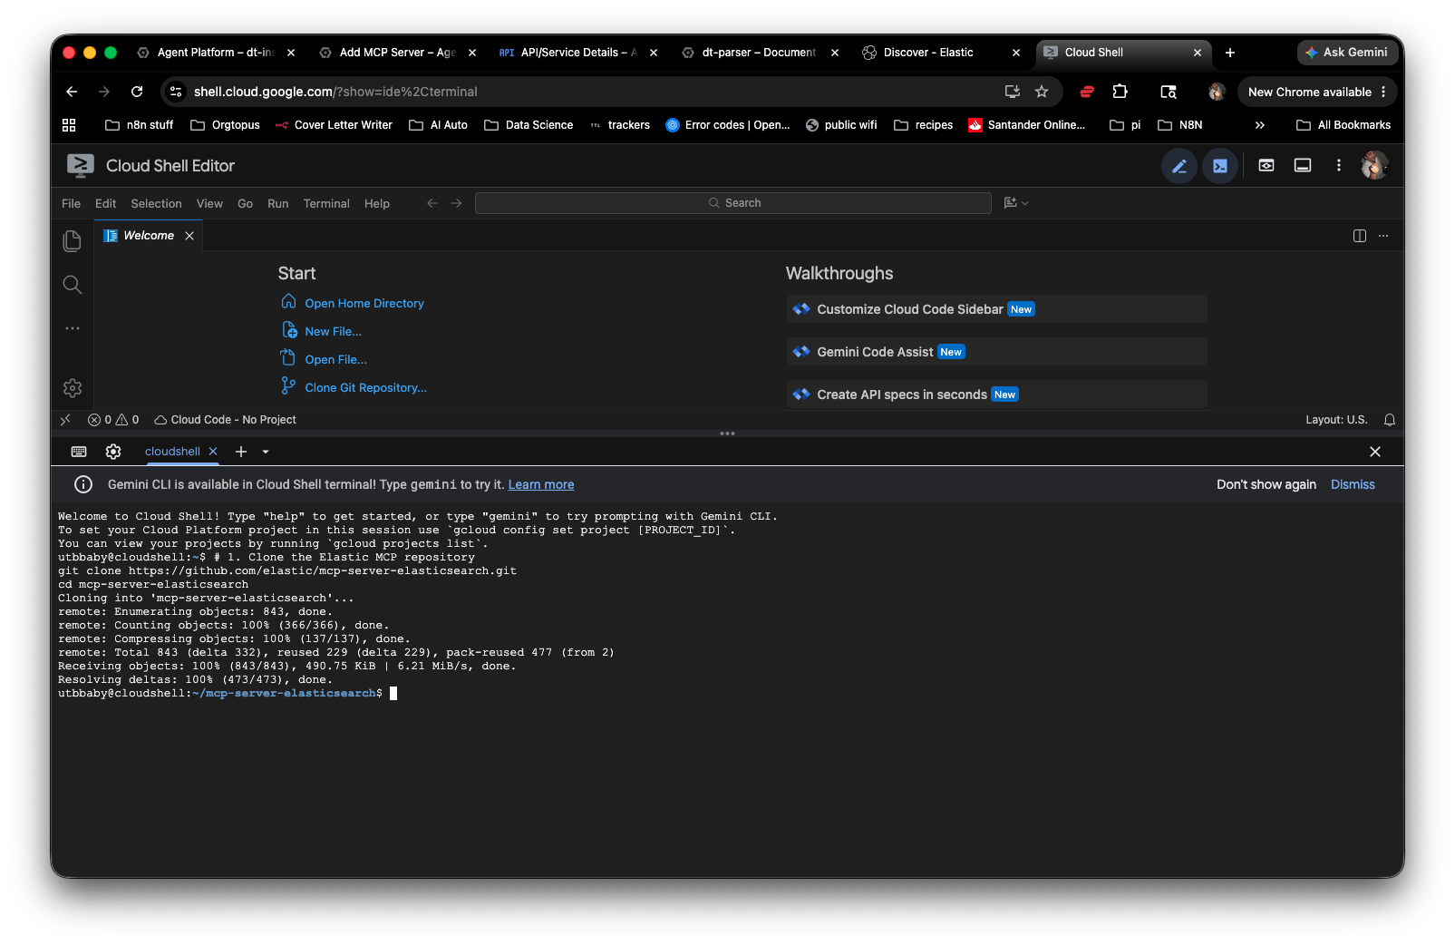Open the Edit menu

click(105, 204)
